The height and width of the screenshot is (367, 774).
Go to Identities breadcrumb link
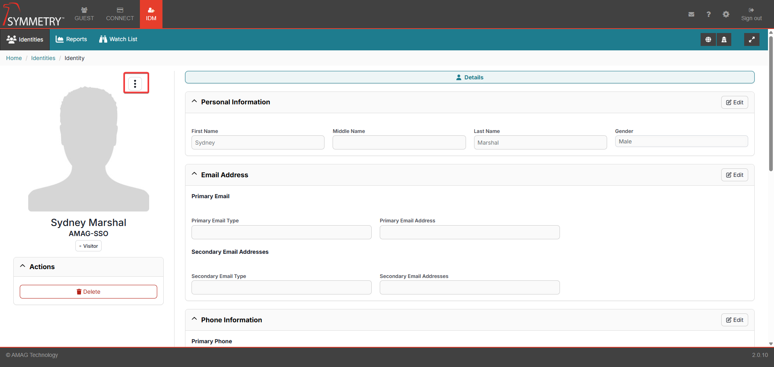(x=43, y=58)
